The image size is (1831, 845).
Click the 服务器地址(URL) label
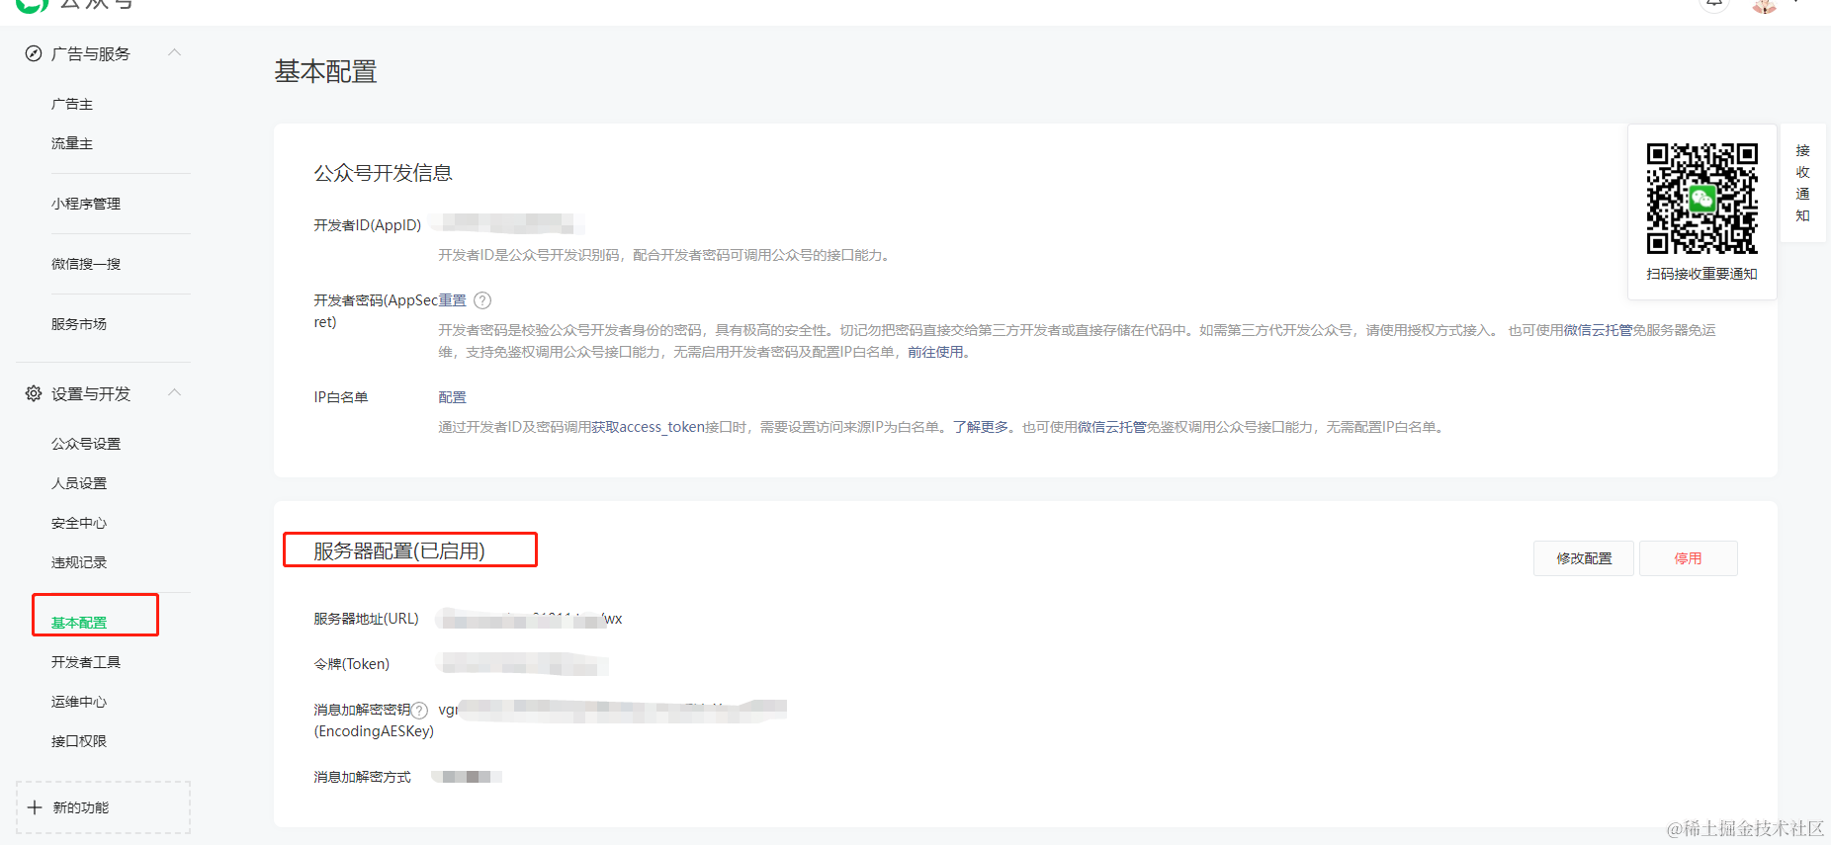(x=367, y=619)
